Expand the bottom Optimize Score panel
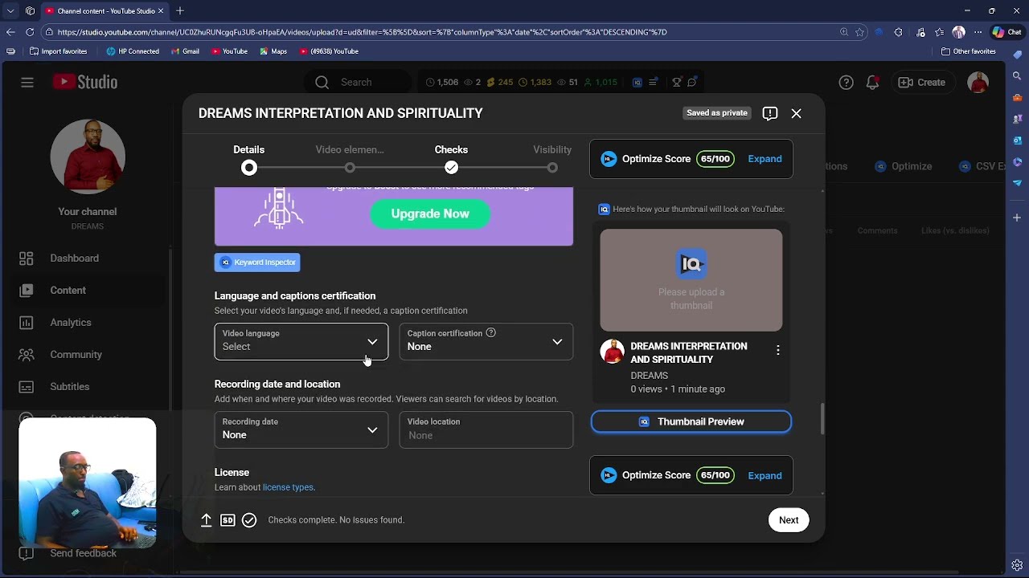The image size is (1029, 578). click(x=765, y=475)
